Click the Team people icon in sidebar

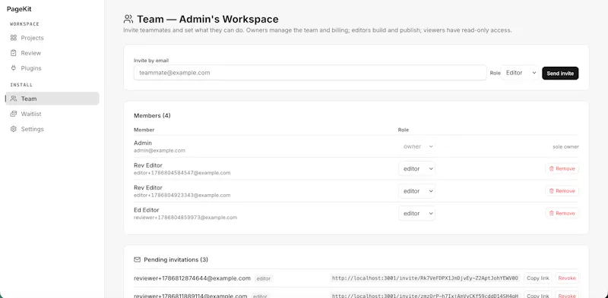[14, 99]
